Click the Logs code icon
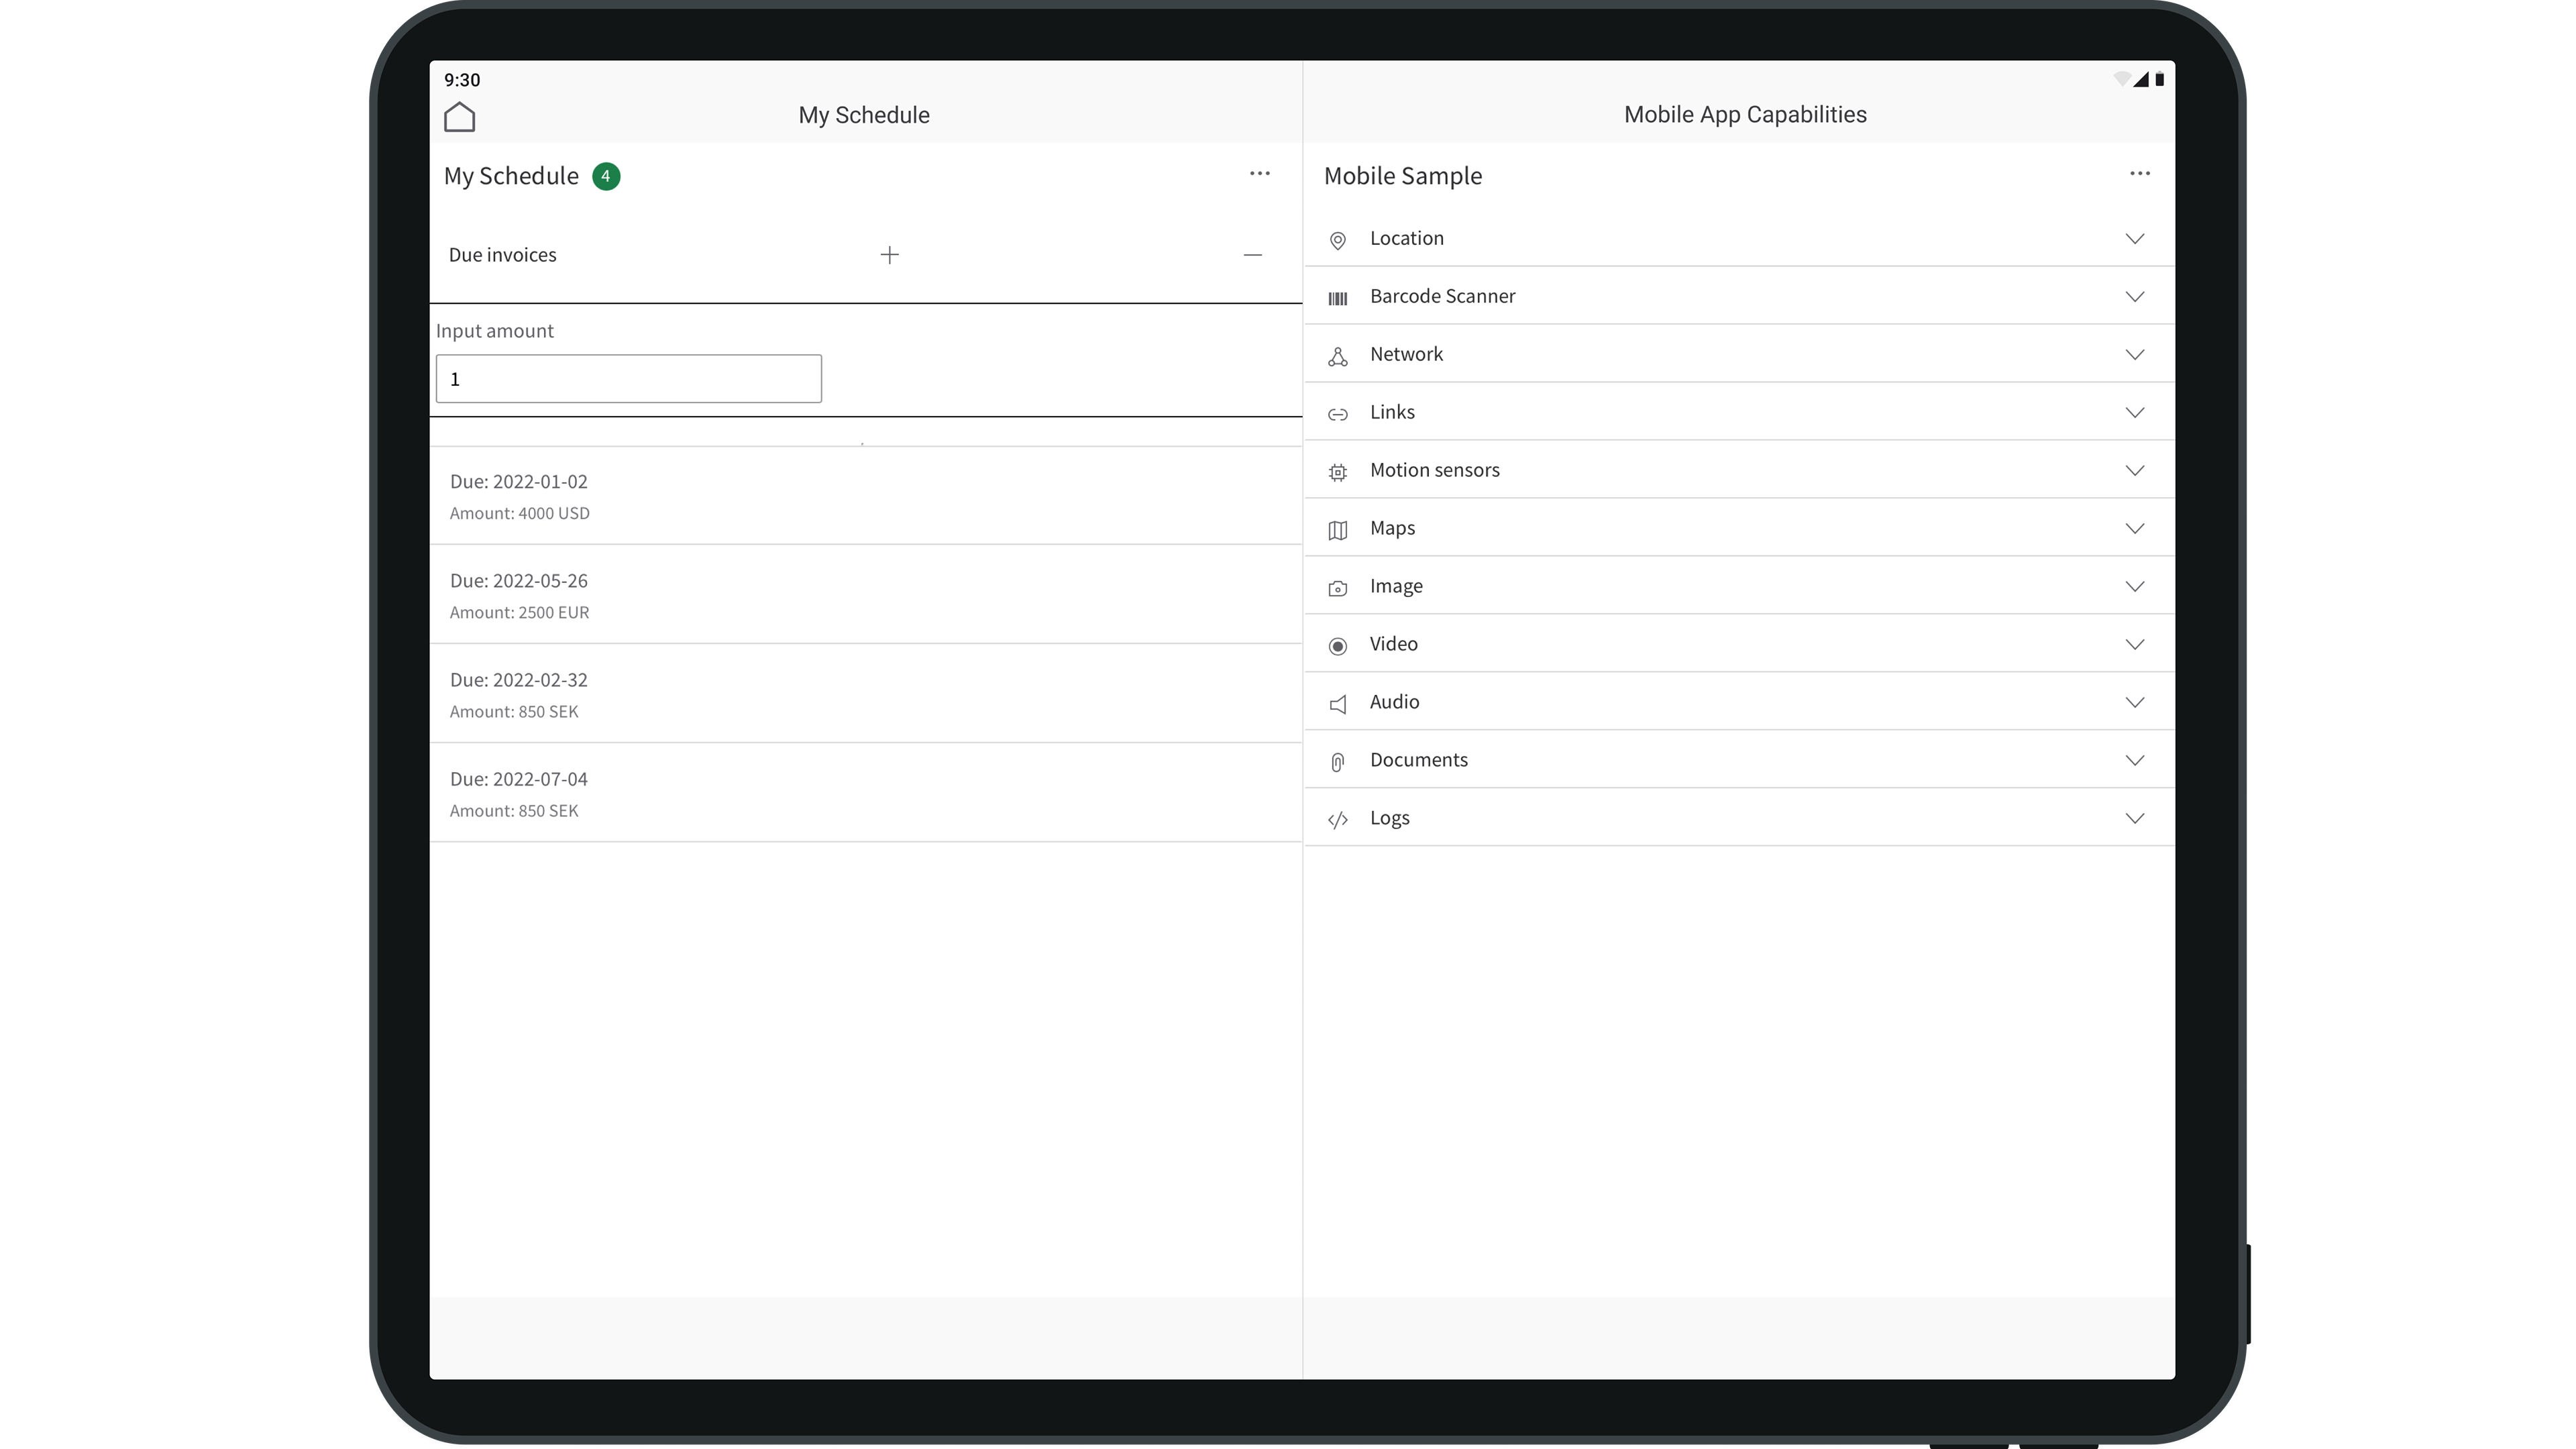The height and width of the screenshot is (1449, 2576). point(1337,820)
